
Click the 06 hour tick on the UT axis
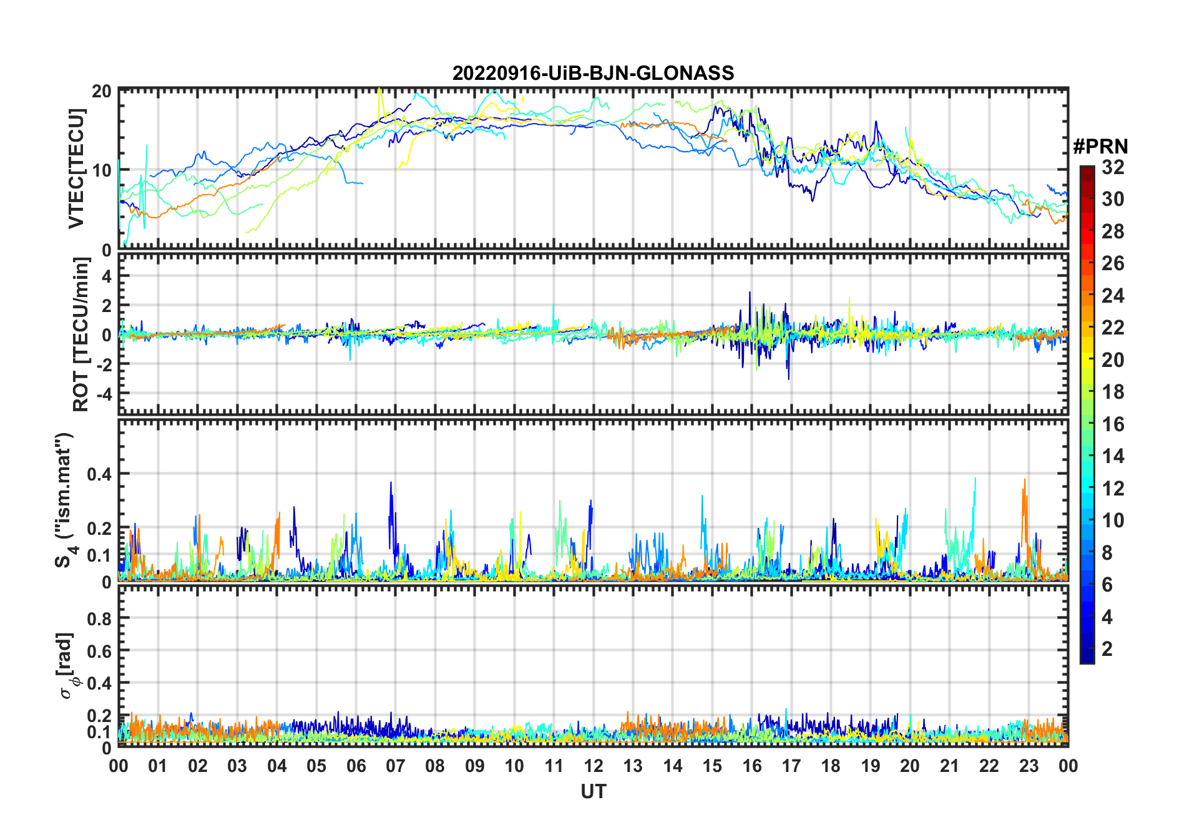[356, 766]
